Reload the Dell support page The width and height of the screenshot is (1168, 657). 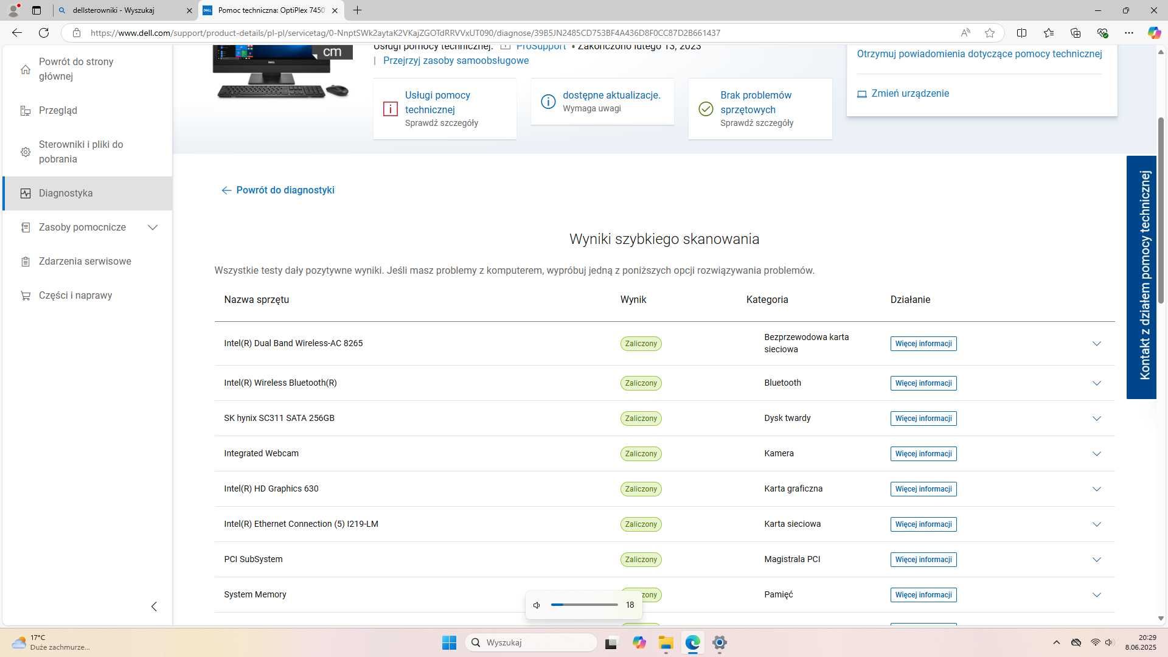44,33
